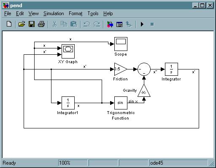
Task: Start the simulation with the play button
Action: (x=142, y=24)
